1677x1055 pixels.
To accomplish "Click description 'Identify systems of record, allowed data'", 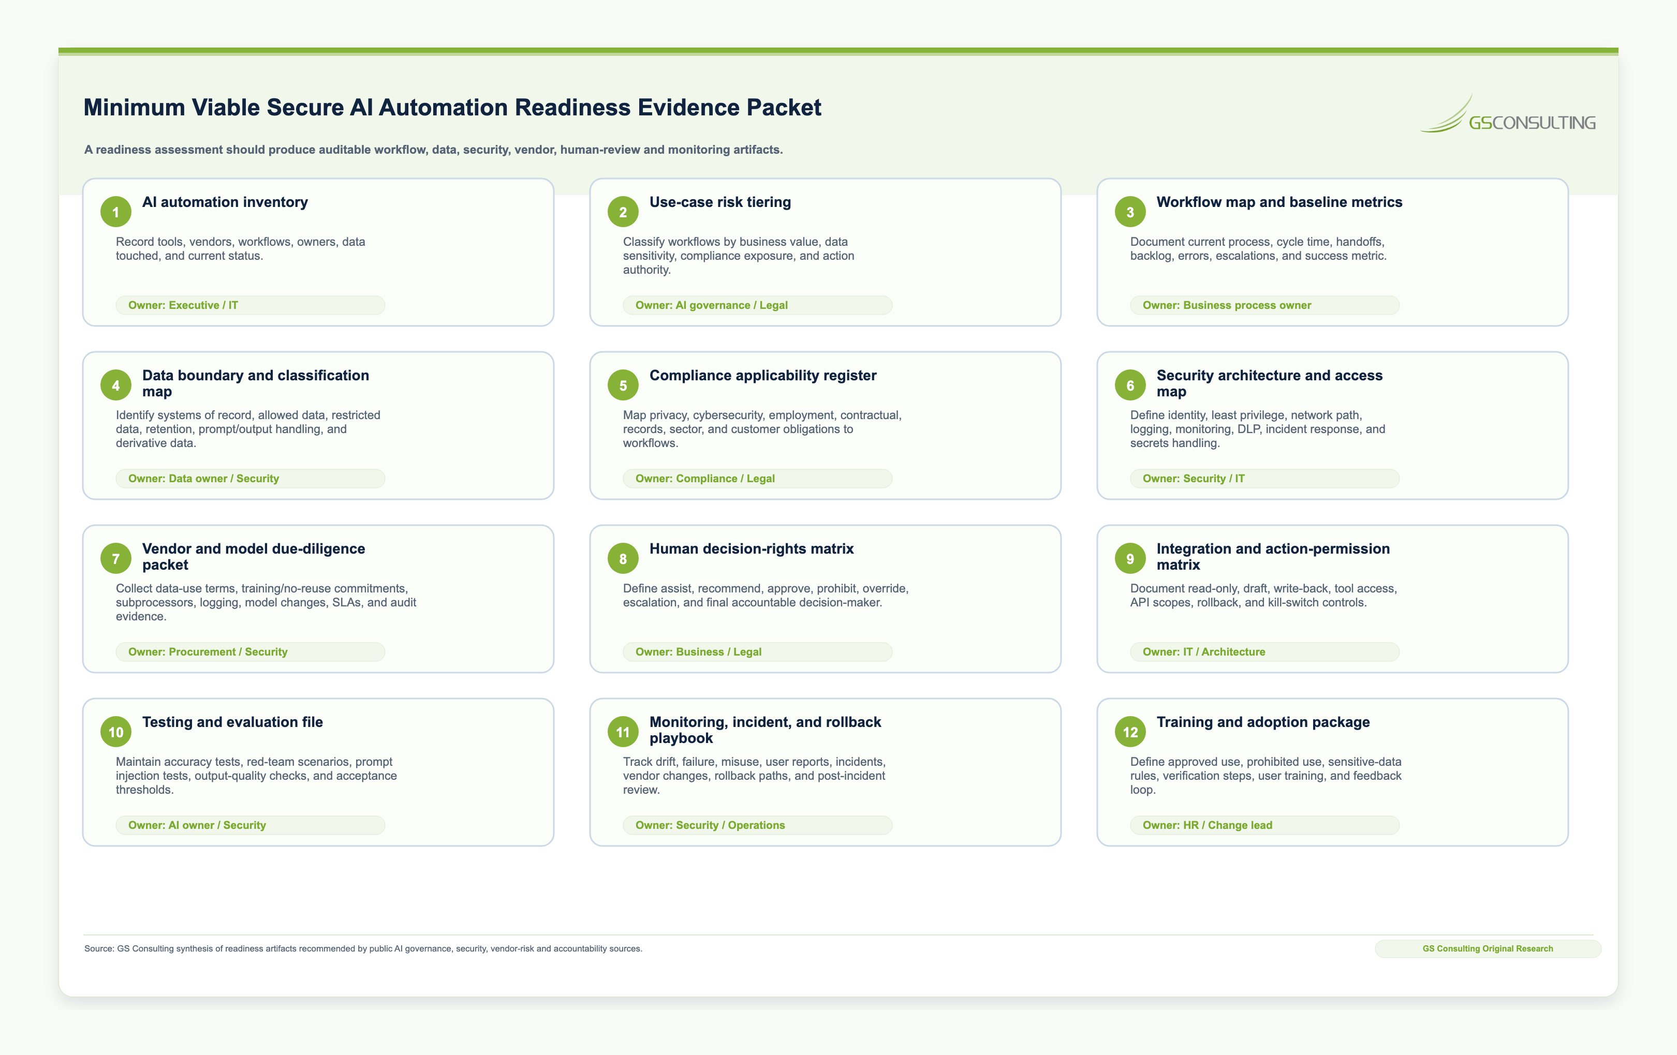I will tap(248, 429).
